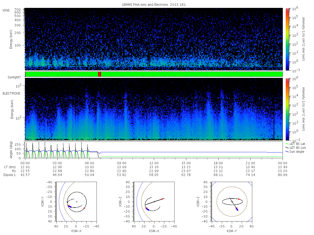
Task: Click the IONS panel label
Action: click(x=7, y=10)
